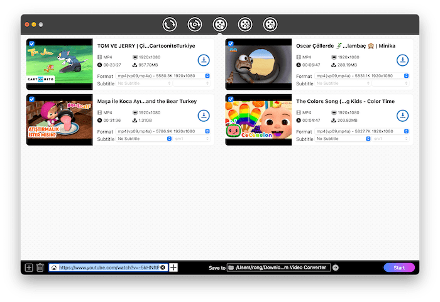Image resolution: width=440 pixels, height=302 pixels.
Task: Uncheck the TOM VE JERRY video checkbox
Action: 32,44
